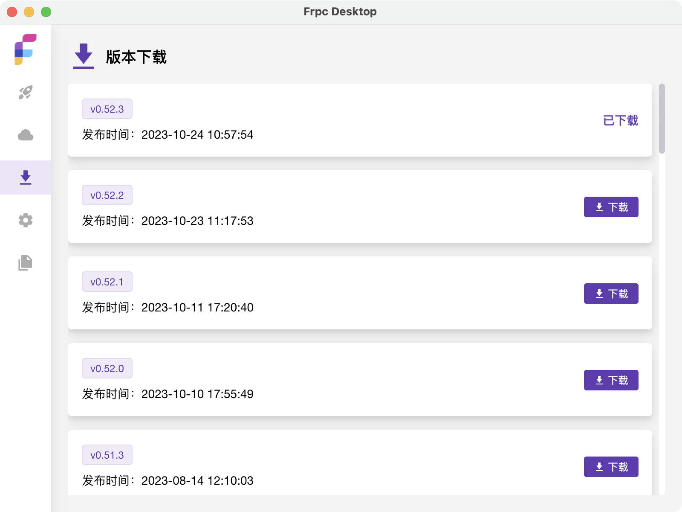Click the v0.52.1 version tag
Viewport: 682px width, 512px height.
click(x=107, y=282)
